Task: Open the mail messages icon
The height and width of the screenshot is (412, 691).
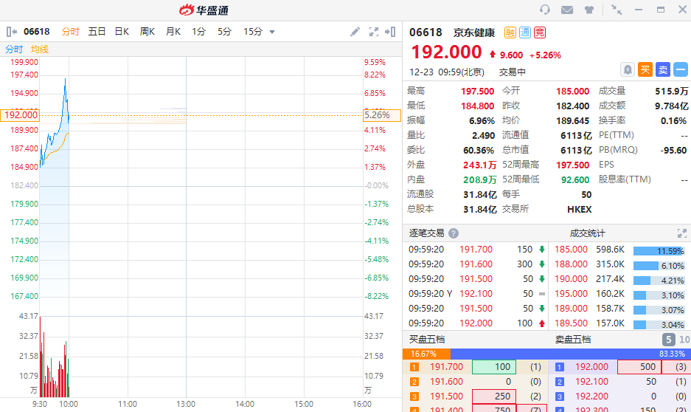Action: [x=567, y=10]
